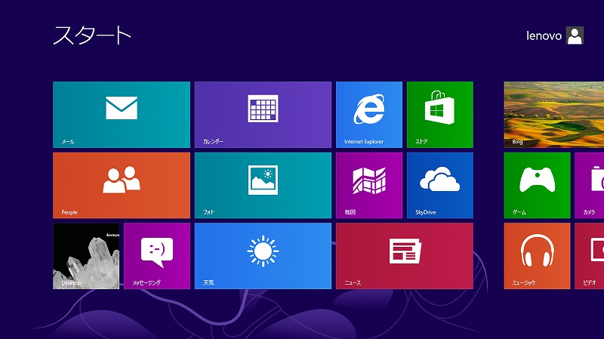Click the user account avatar picture

coord(575,35)
